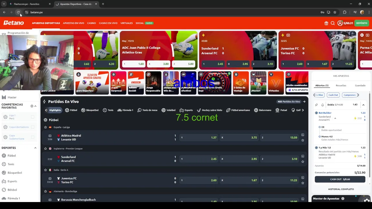Viewport: 372px width, 209px height.
Task: Select odds 3.10 for Arsenal FC win
Action: pyautogui.click(x=280, y=159)
